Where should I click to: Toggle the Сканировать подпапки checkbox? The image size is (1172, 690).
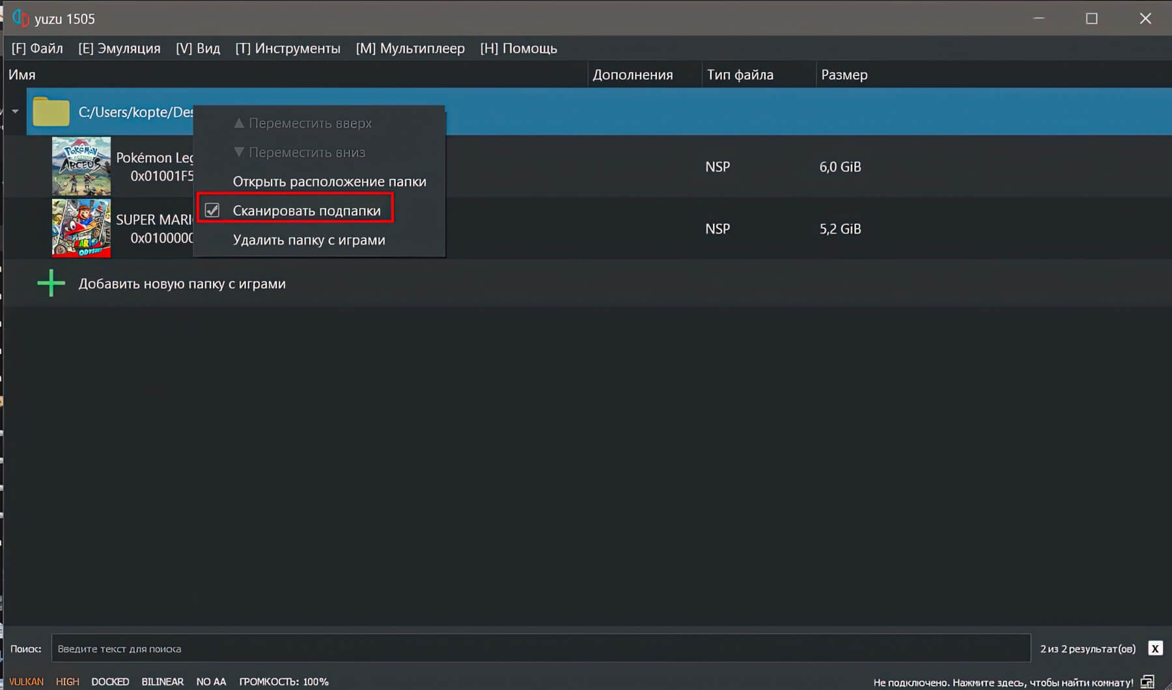click(212, 210)
